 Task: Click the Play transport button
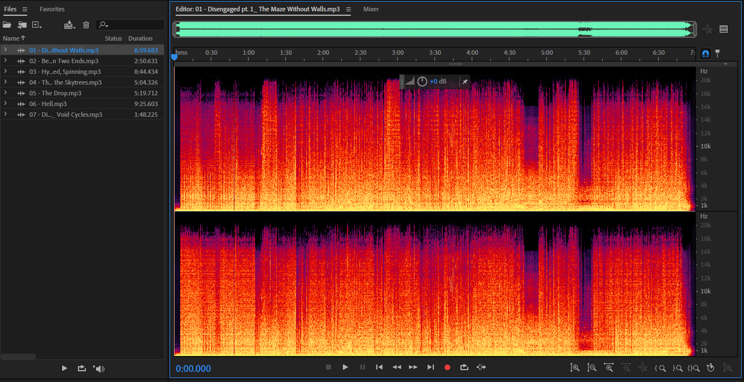click(x=345, y=367)
